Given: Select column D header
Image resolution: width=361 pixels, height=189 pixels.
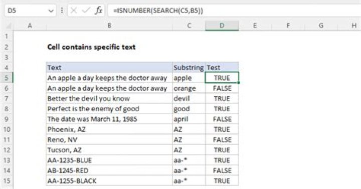Looking at the screenshot, I should [222, 26].
